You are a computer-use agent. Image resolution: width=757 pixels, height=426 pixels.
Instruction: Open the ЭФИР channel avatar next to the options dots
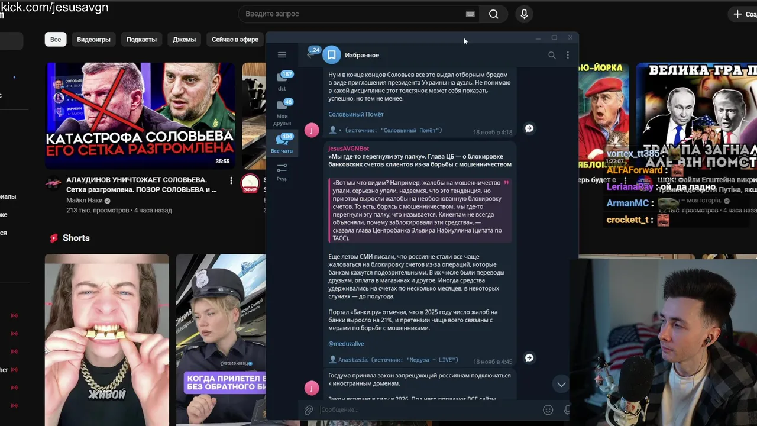pyautogui.click(x=250, y=183)
